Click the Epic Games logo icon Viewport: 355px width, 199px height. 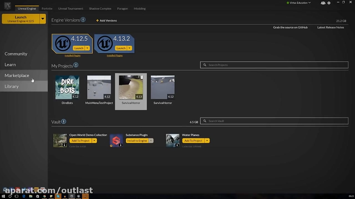7,6
